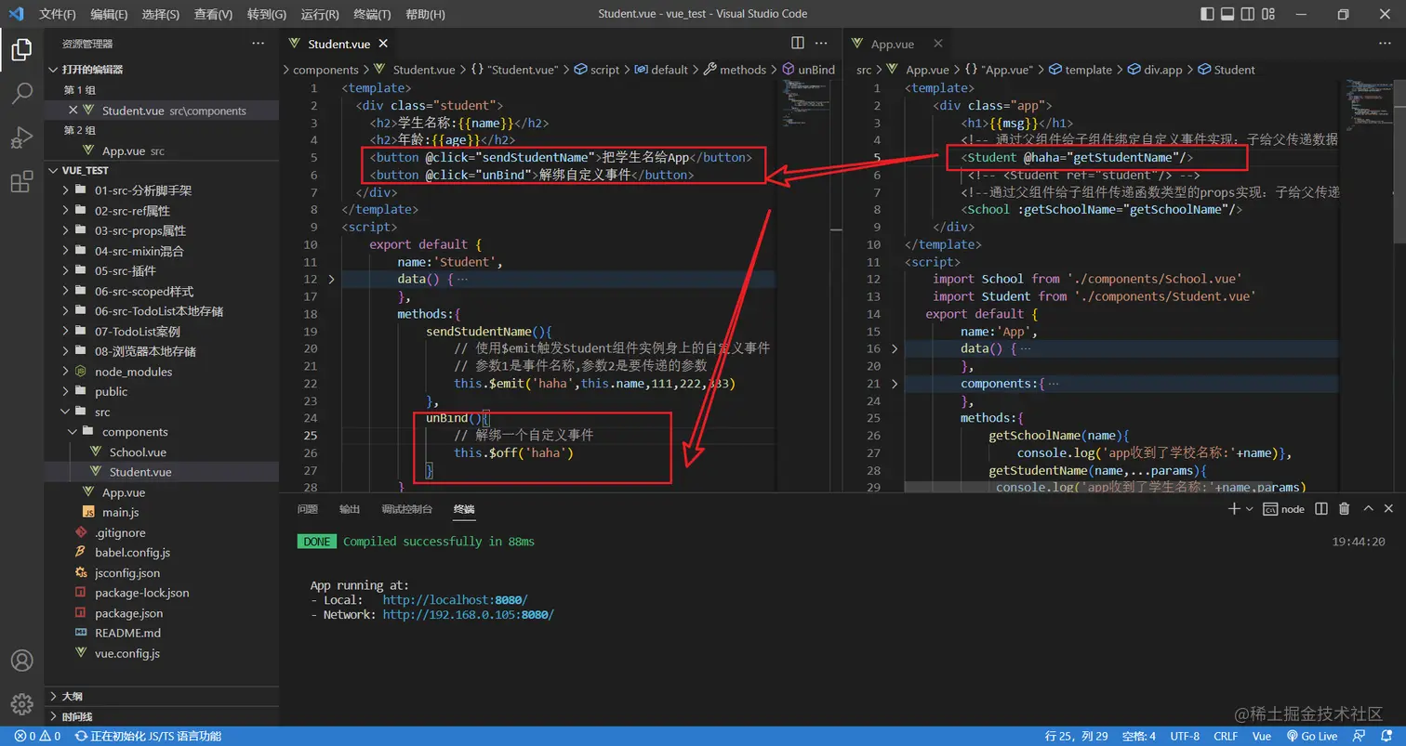This screenshot has width=1406, height=746.
Task: Click UTF-8 encoding in status bar
Action: pyautogui.click(x=1185, y=736)
